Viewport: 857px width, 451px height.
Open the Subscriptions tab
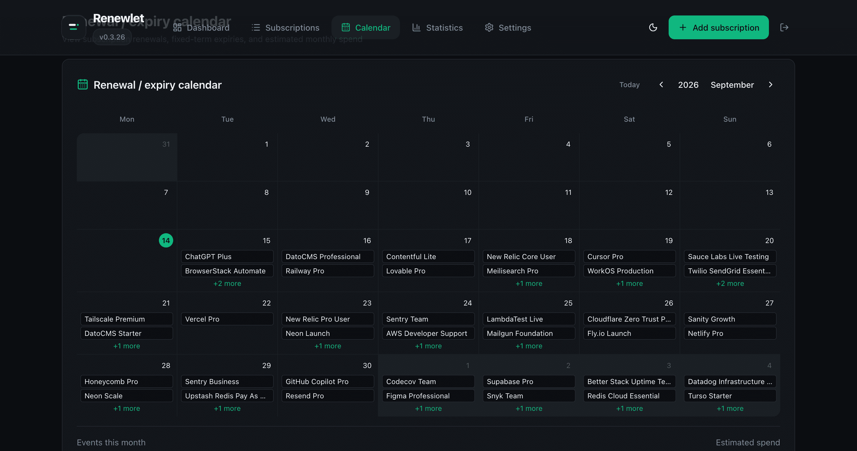pos(285,27)
